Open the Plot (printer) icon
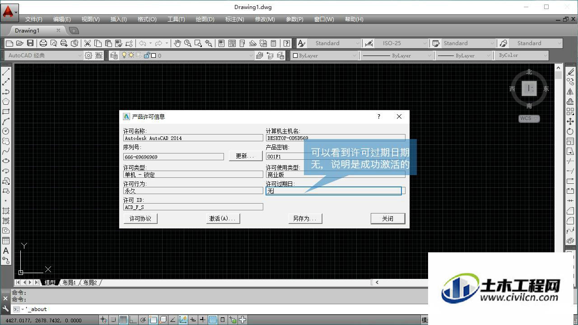The image size is (578, 325). (x=43, y=43)
